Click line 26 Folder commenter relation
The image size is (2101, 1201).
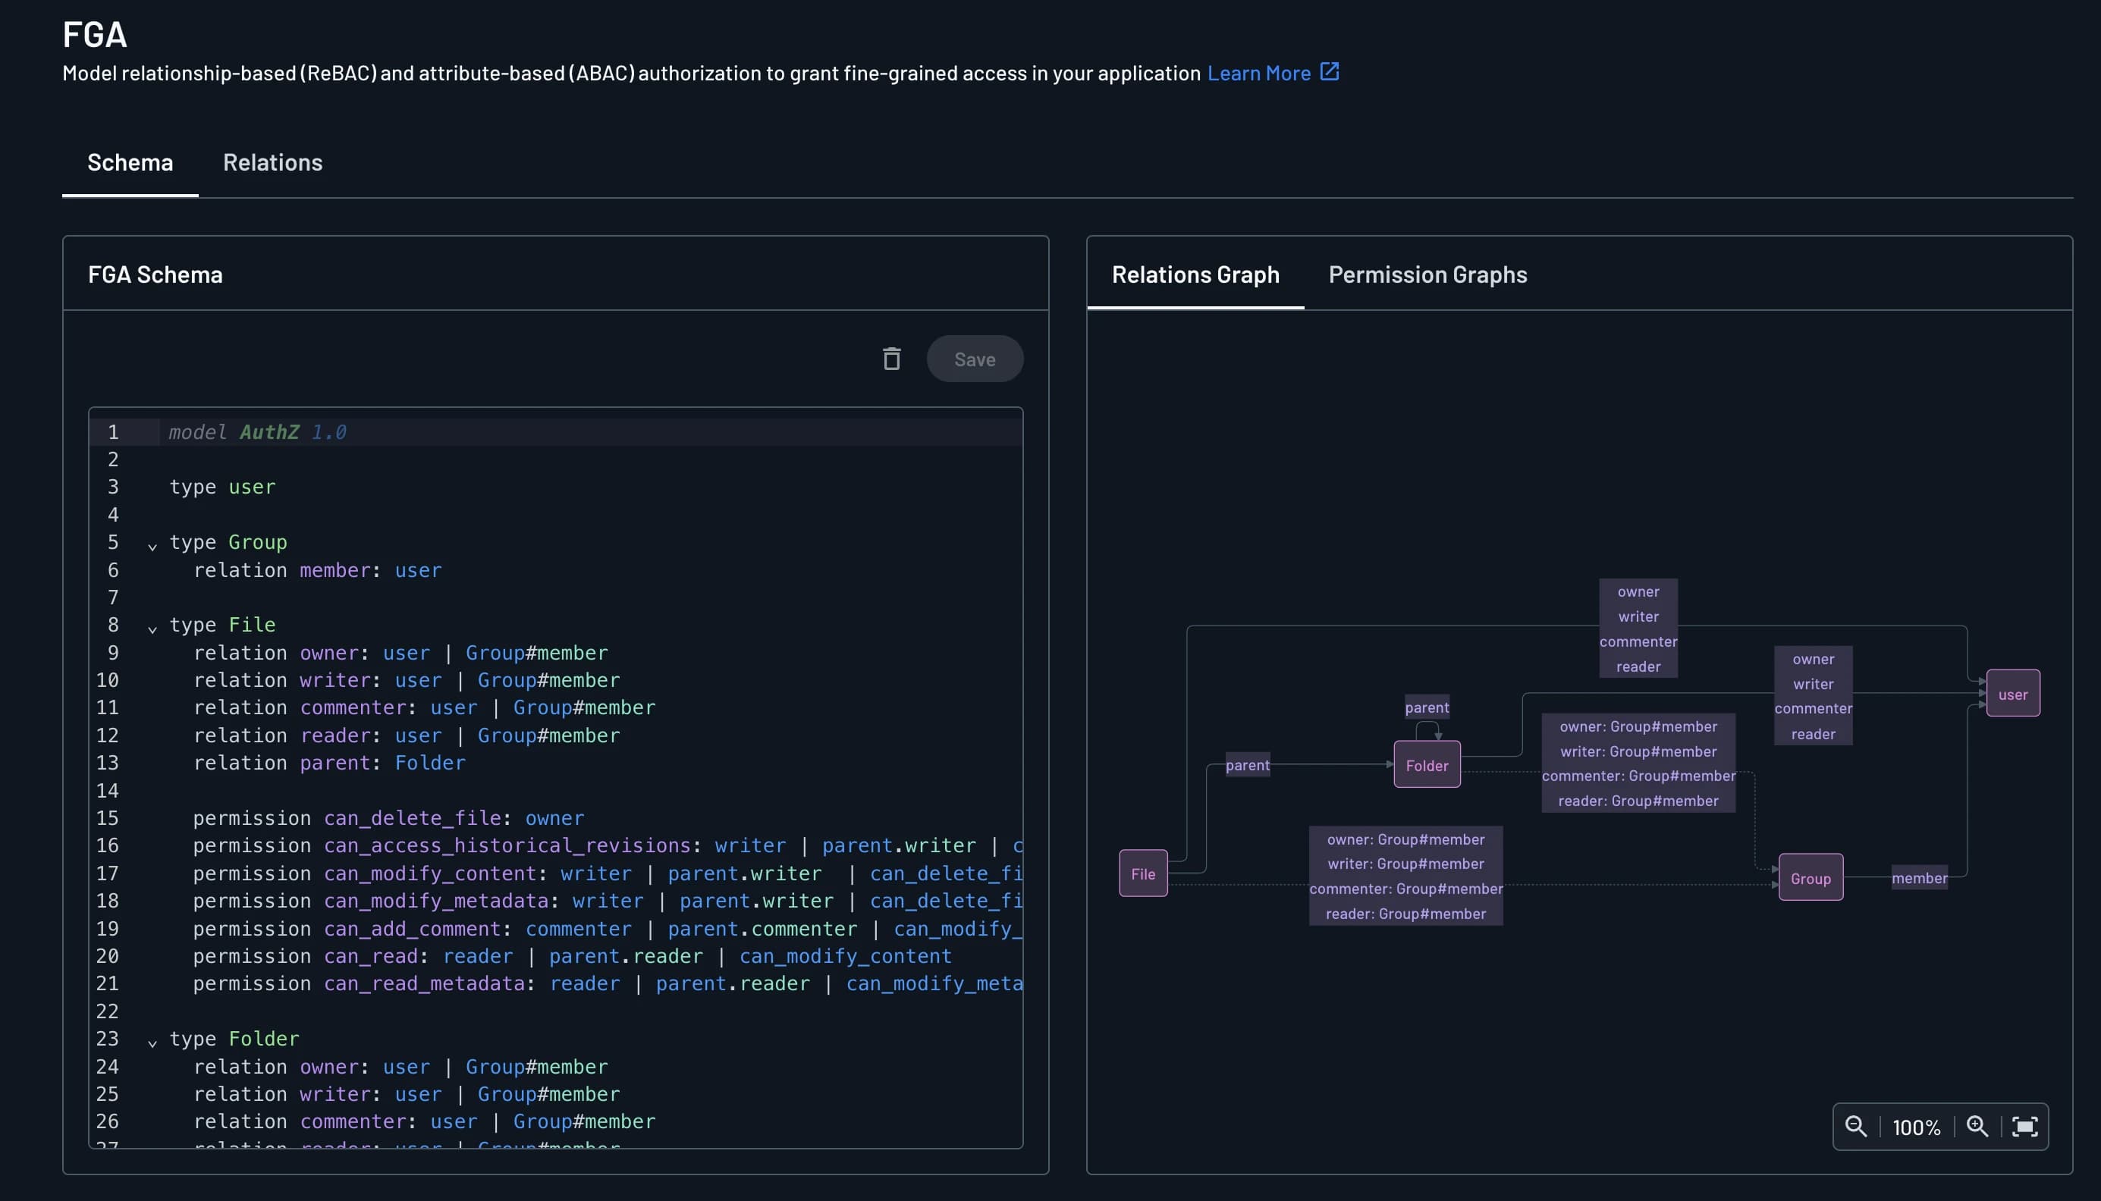tap(425, 1121)
